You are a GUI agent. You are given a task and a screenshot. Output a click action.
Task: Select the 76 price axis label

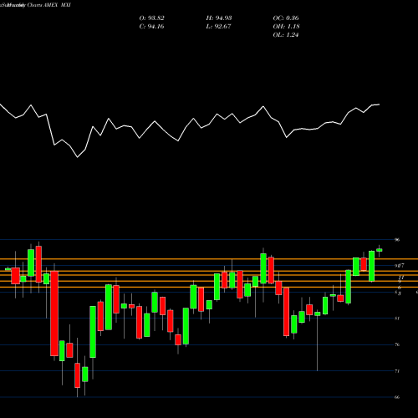397,344
